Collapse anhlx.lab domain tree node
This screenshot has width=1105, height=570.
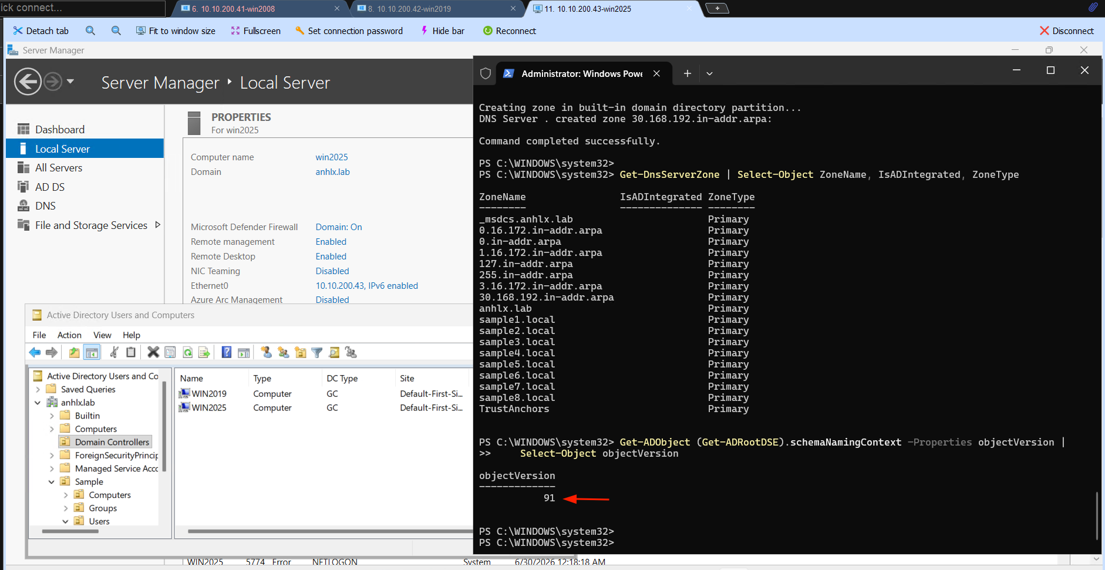tap(38, 403)
